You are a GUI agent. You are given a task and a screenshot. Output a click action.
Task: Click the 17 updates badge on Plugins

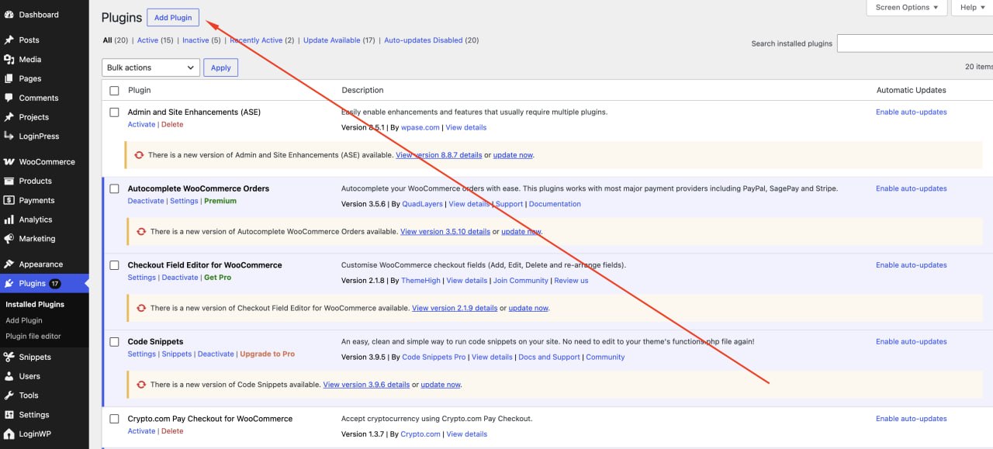coord(55,284)
